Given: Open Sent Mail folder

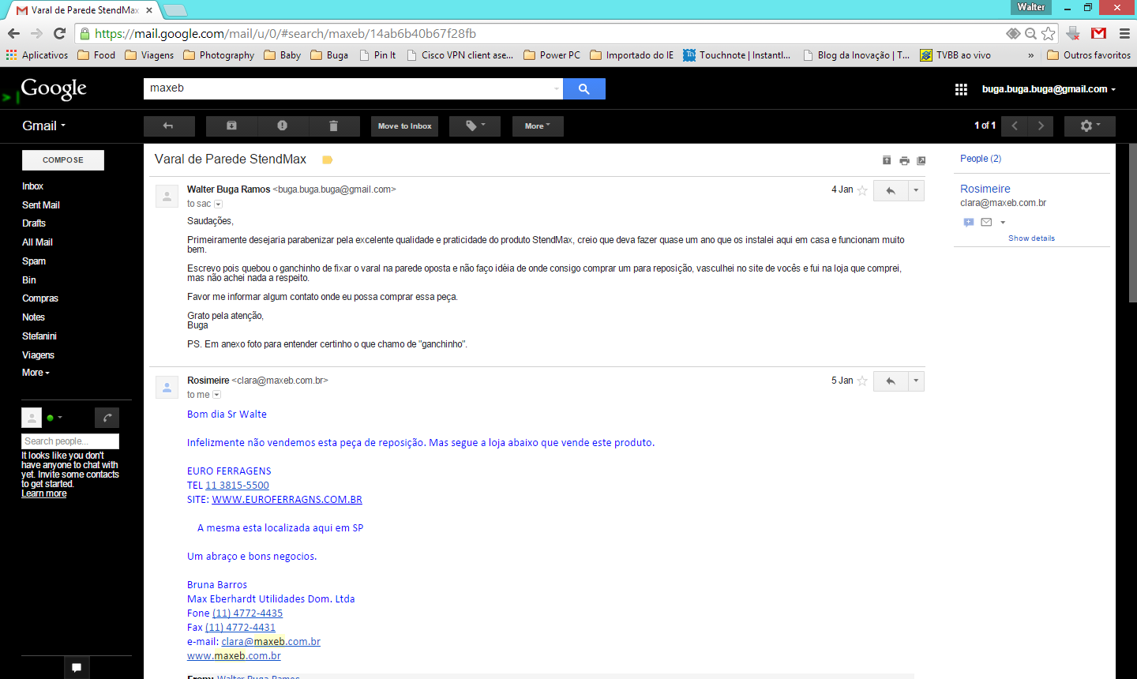Looking at the screenshot, I should pyautogui.click(x=41, y=205).
